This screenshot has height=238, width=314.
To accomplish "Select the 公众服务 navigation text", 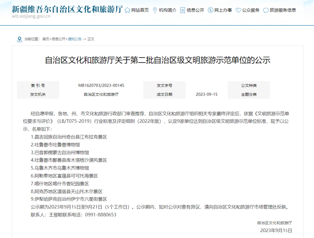I will [x=251, y=10].
